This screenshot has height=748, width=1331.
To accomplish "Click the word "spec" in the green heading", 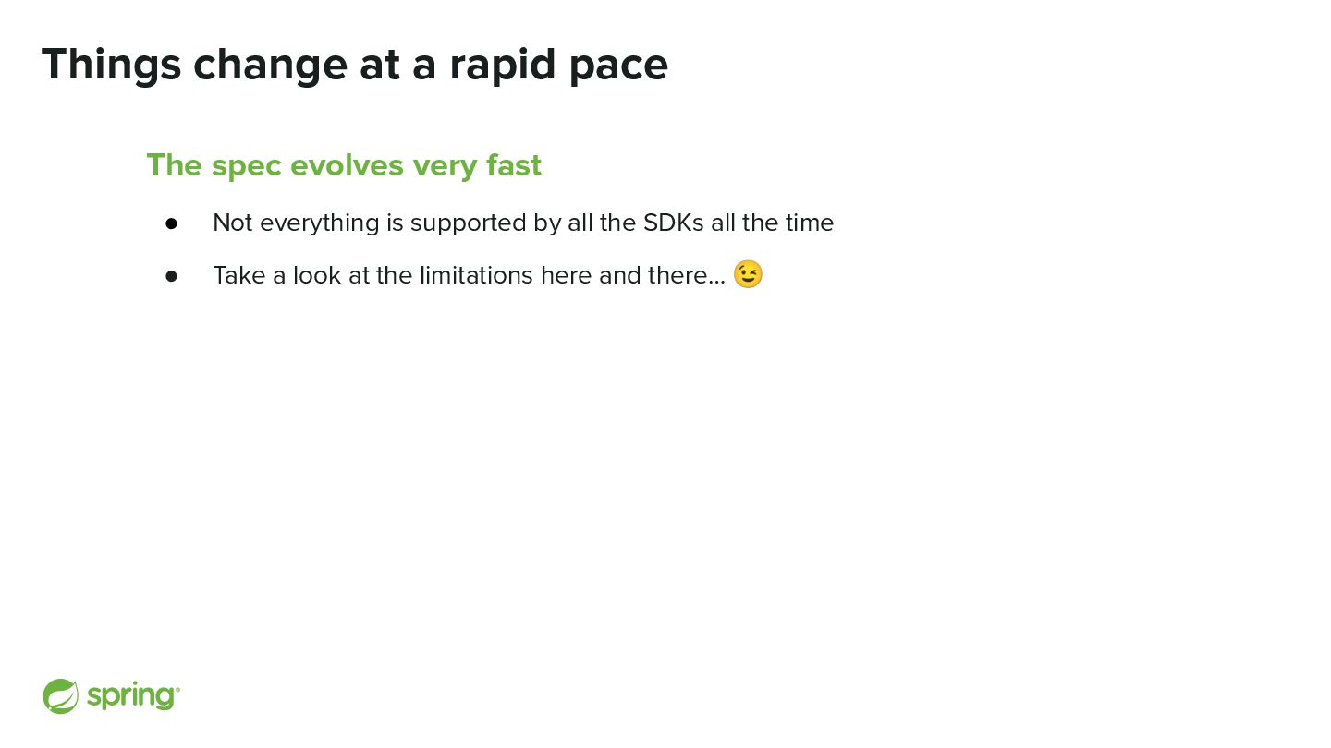I will tap(246, 168).
